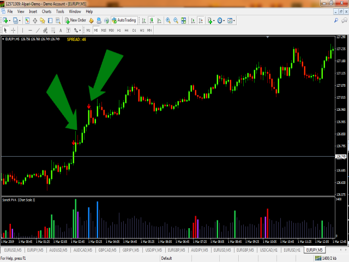Tile chart windows with the grid icon

183,21
